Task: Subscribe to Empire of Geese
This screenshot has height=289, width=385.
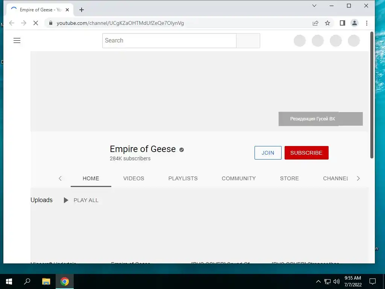Action: (x=306, y=153)
